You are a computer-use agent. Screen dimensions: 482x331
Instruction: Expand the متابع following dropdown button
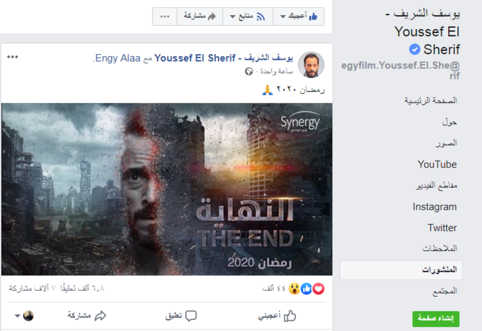248,16
